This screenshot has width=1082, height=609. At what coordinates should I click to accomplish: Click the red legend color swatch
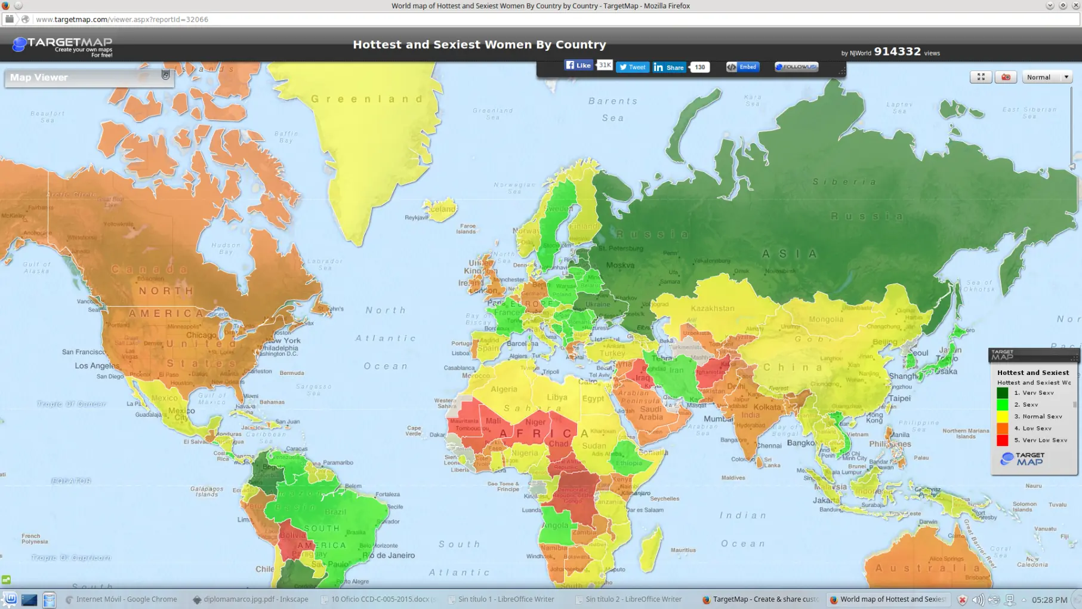pyautogui.click(x=1002, y=441)
